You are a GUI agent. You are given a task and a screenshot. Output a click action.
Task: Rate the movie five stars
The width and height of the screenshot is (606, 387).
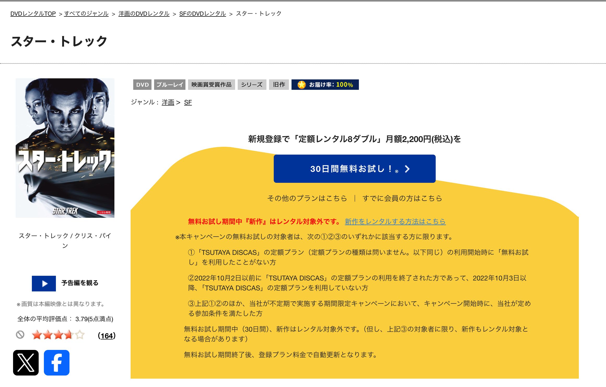click(80, 335)
